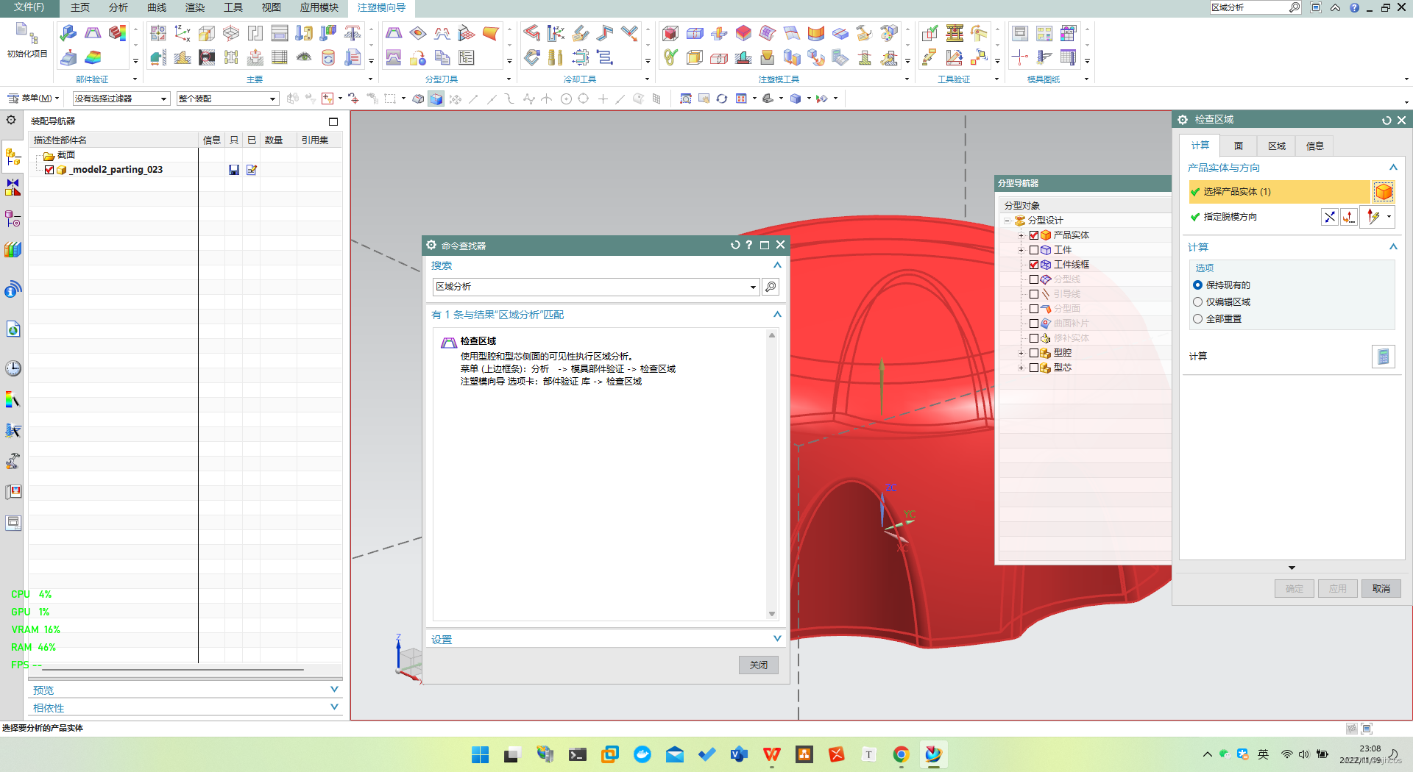Open the parting navigator icon in 分型刀具

(467, 57)
